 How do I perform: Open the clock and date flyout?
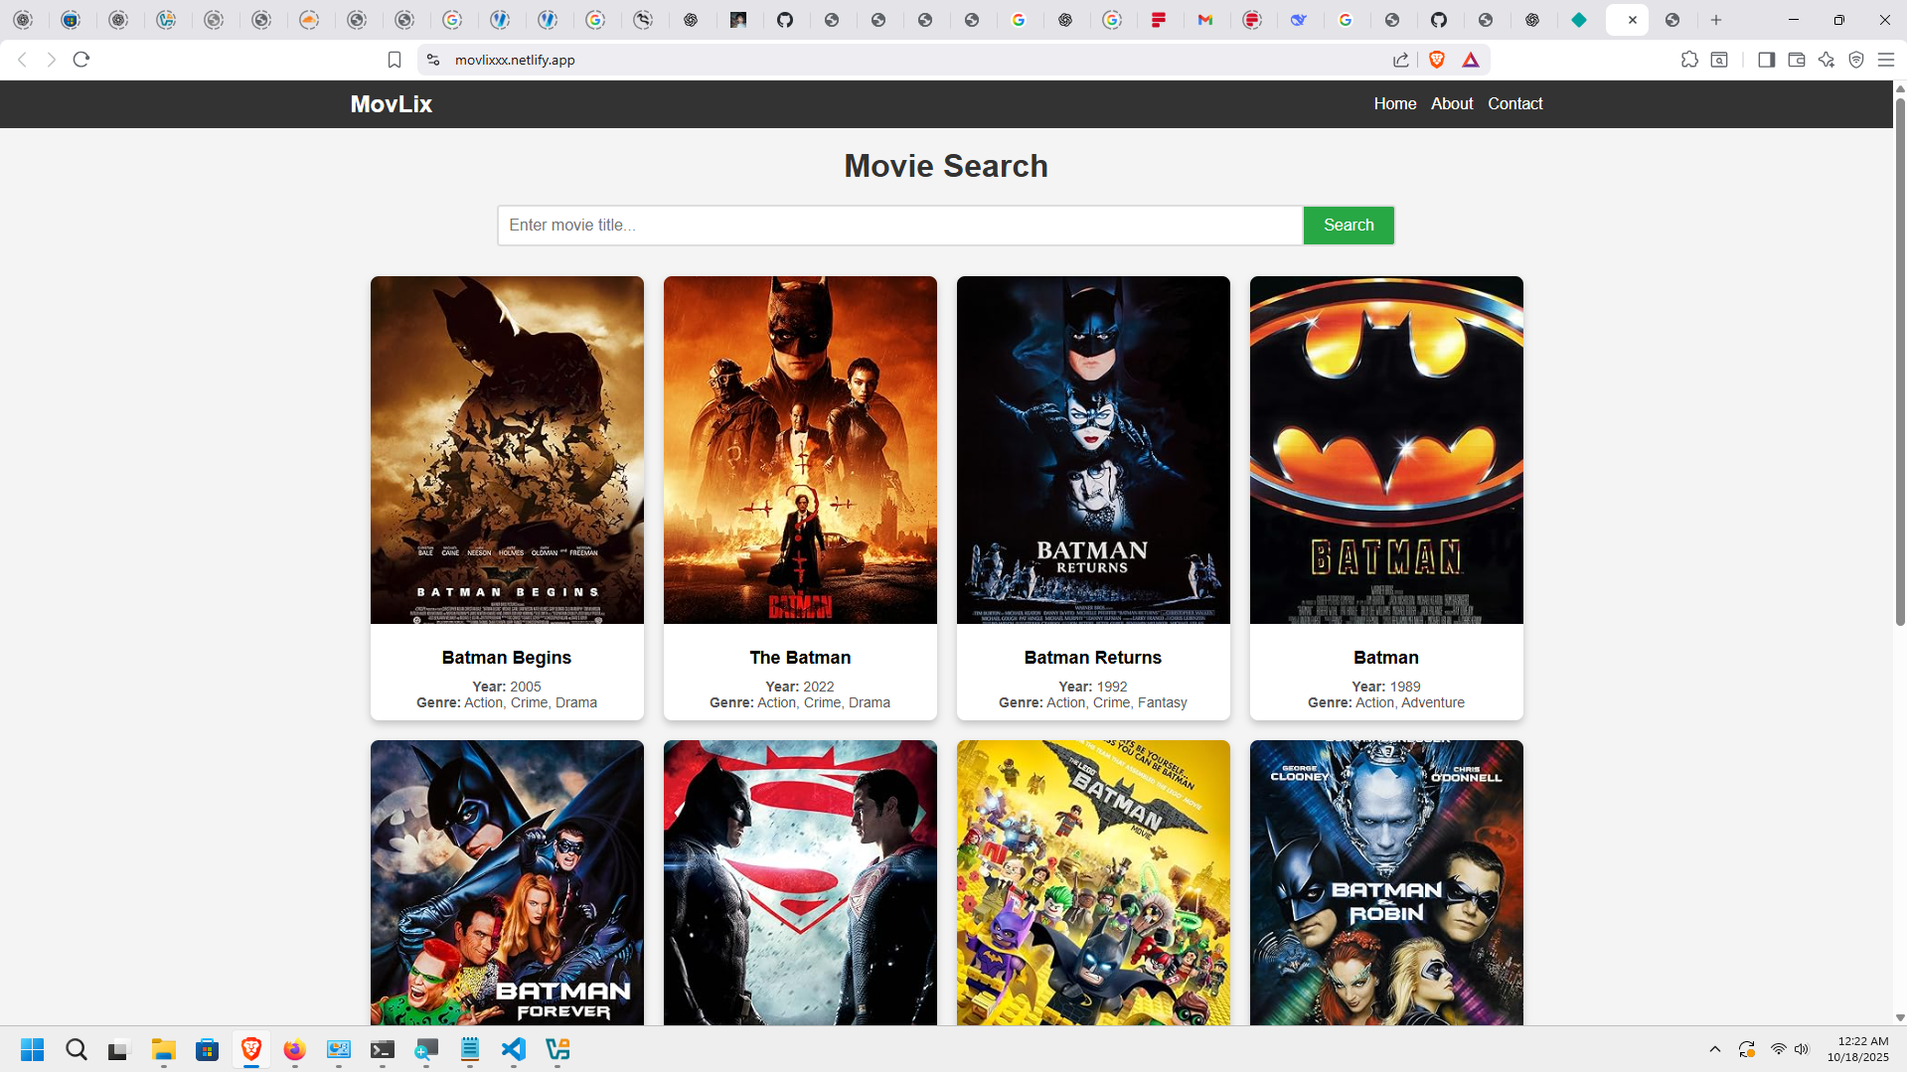(x=1858, y=1049)
